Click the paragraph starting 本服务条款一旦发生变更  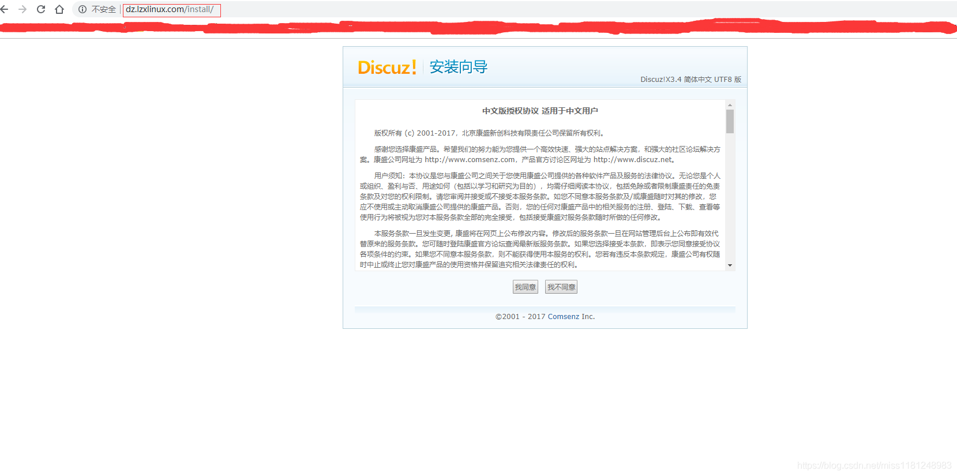(540, 249)
